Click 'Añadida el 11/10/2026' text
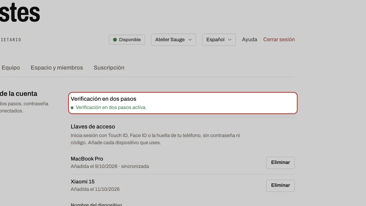Viewport: 366px width, 206px height. tap(95, 189)
